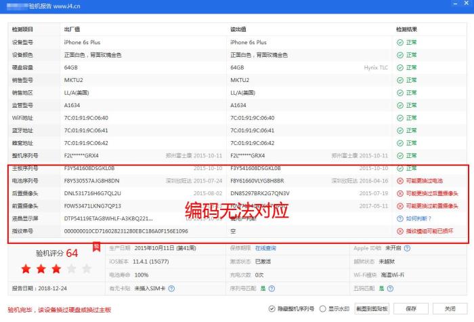
Task: Click the green check icon in 蜂窝地址 row
Action: pyautogui.click(x=400, y=143)
